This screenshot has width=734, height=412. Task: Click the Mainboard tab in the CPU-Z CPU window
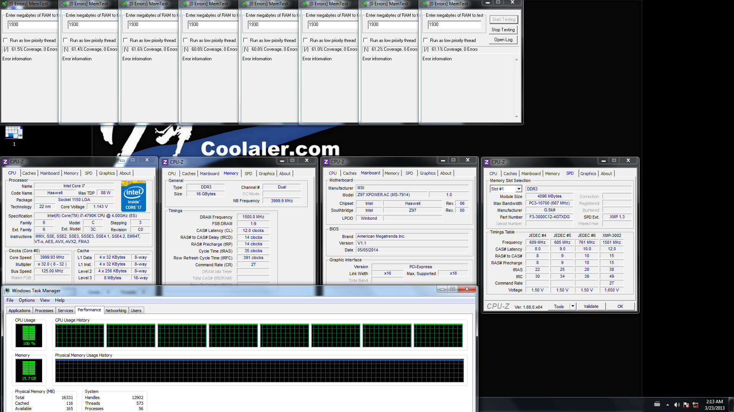(x=50, y=173)
